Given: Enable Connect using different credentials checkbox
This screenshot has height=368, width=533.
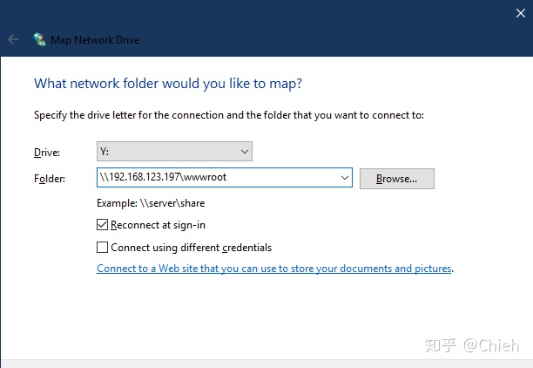Looking at the screenshot, I should point(102,247).
